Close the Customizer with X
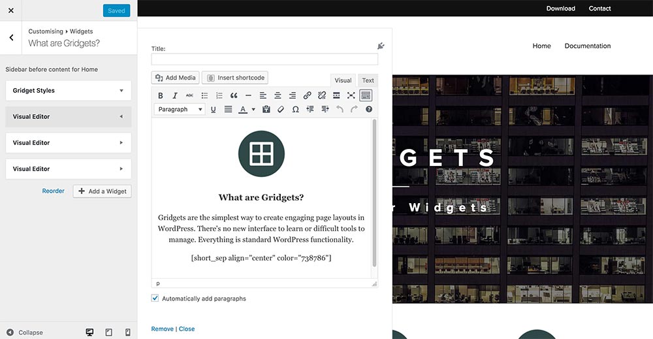The width and height of the screenshot is (653, 339). click(x=11, y=10)
